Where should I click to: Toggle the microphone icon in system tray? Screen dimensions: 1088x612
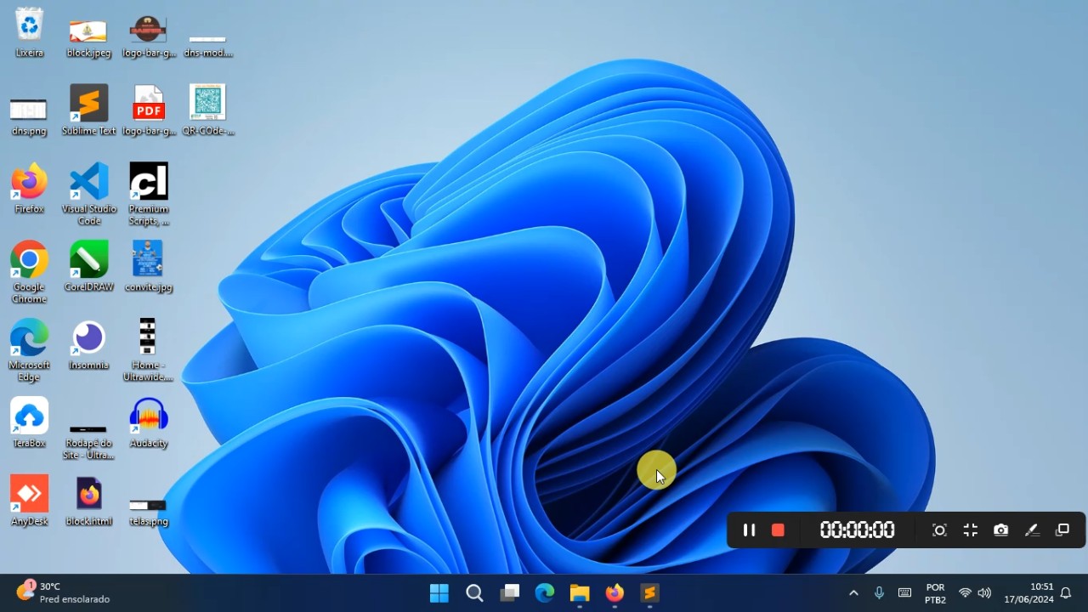pos(879,593)
